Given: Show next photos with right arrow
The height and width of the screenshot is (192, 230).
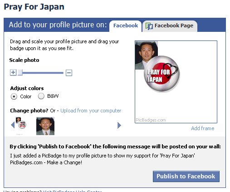Looking at the screenshot, I should pyautogui.click(x=119, y=125).
